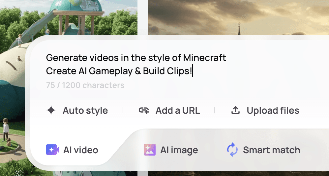Switch to the AI video tab

[72, 150]
